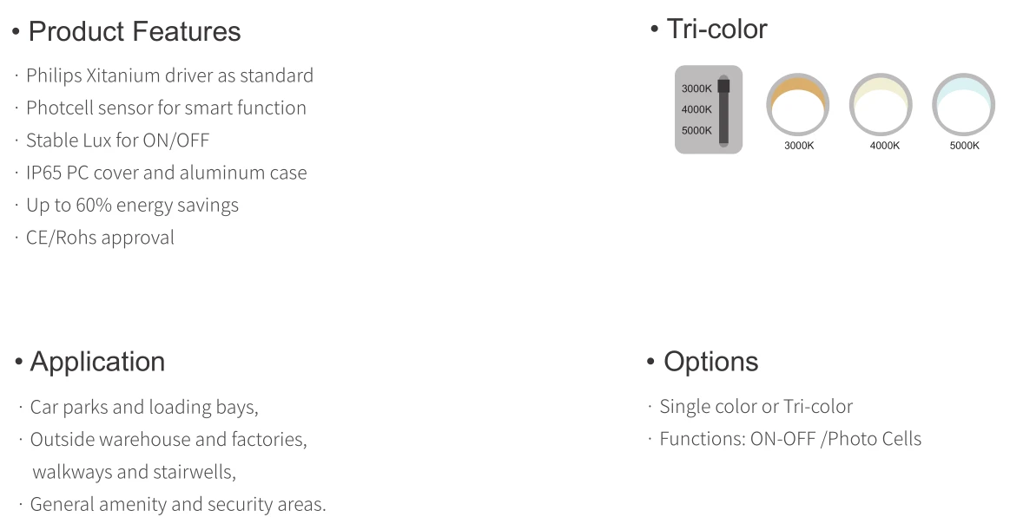Click the Options heading
Screen dimensions: 1010x517
coord(711,362)
